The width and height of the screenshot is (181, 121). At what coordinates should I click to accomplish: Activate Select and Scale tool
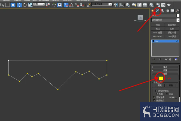click(30, 5)
